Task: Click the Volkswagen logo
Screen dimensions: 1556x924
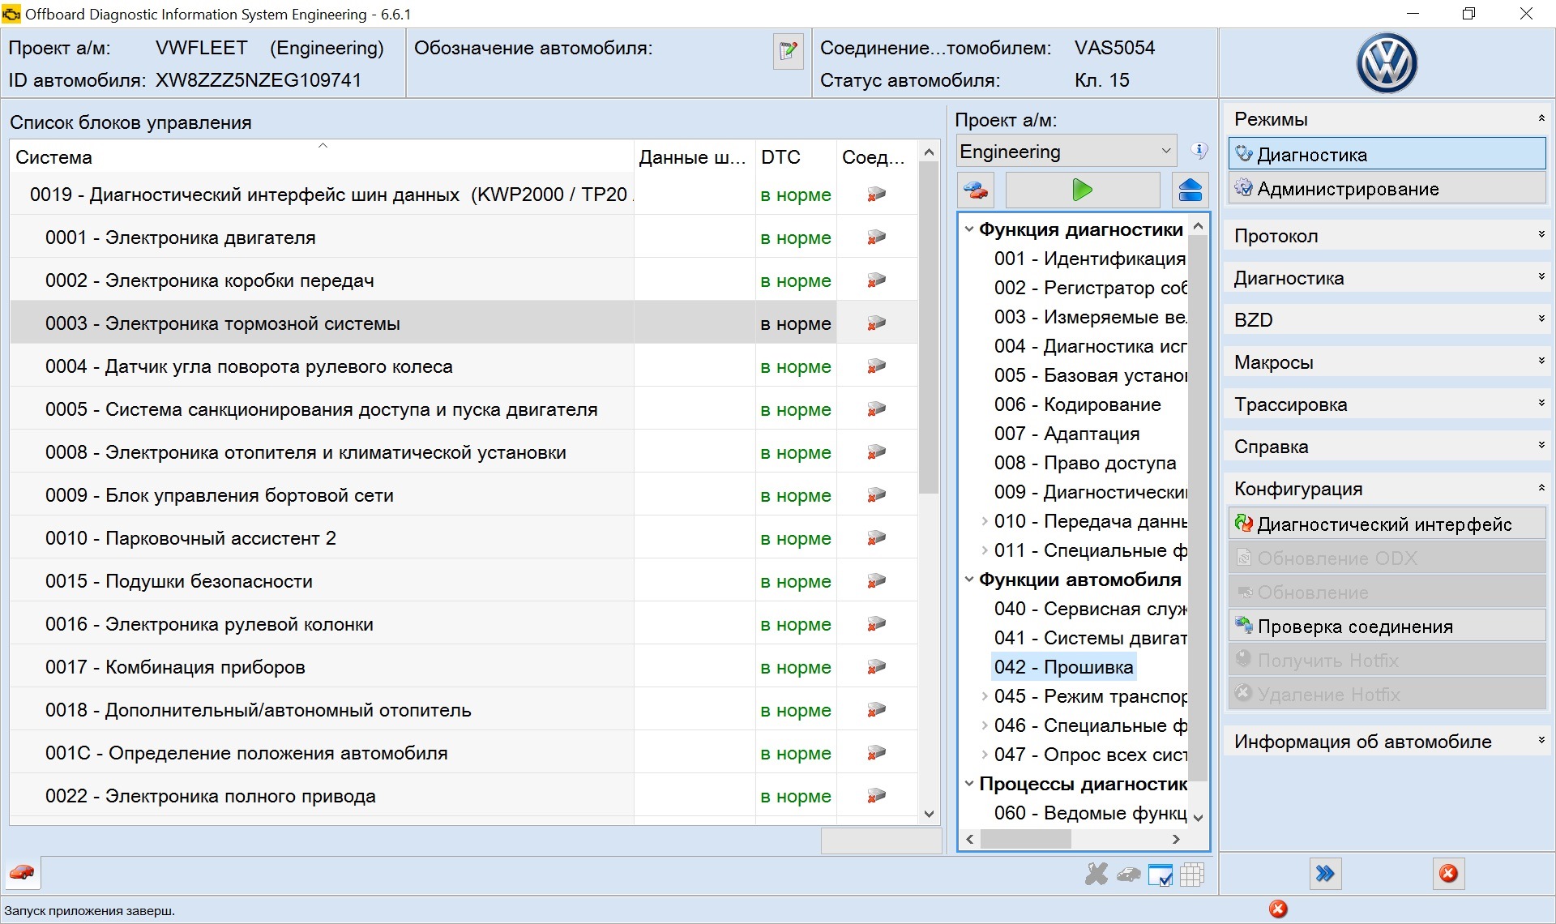Action: (1387, 63)
